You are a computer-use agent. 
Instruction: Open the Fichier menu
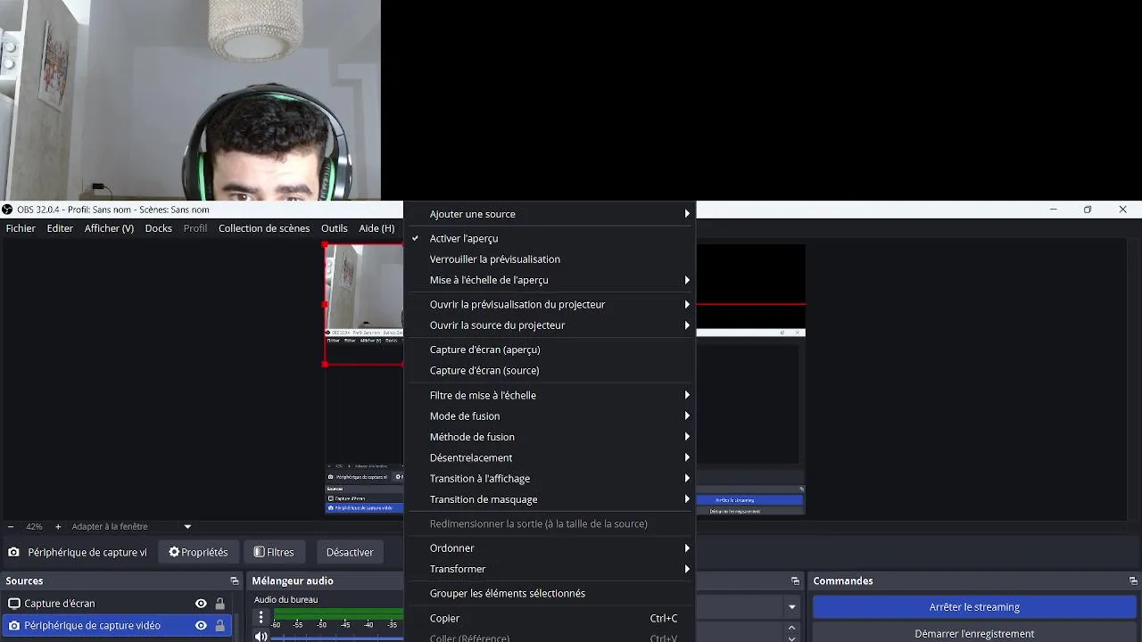click(x=21, y=228)
